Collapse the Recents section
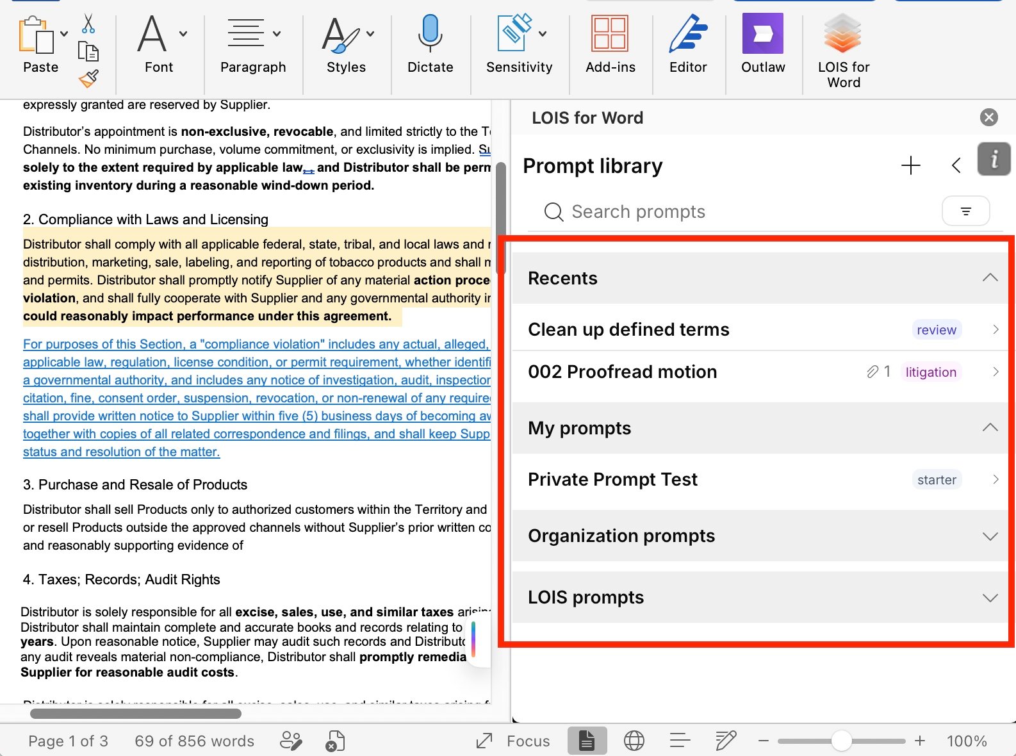This screenshot has height=756, width=1016. [x=990, y=278]
